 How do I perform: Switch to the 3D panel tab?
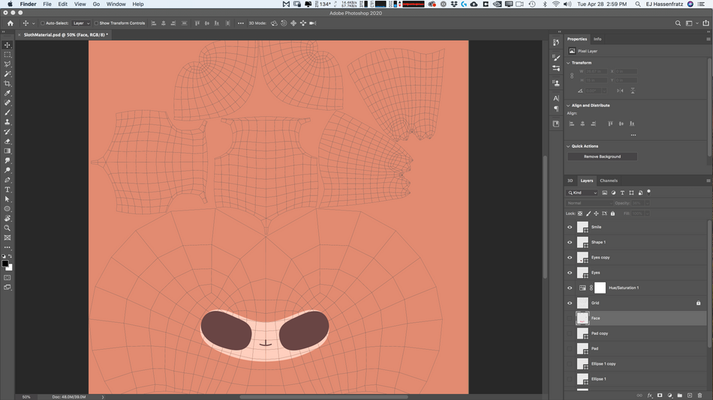(570, 181)
